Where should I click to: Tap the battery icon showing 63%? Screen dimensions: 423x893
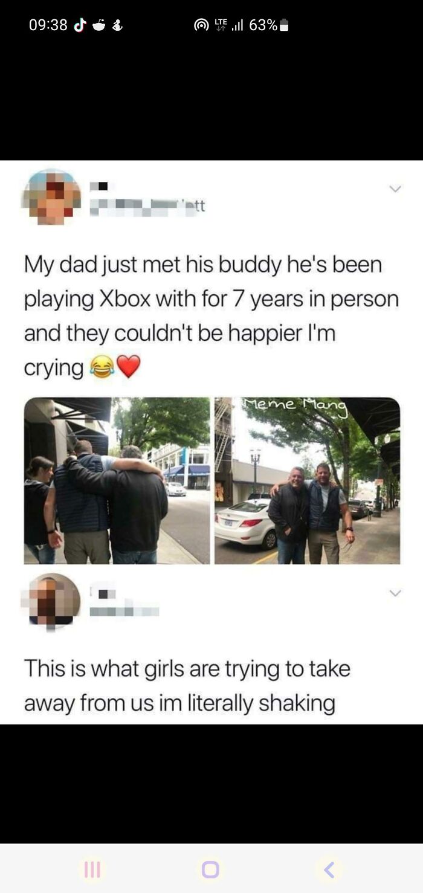coord(284,25)
